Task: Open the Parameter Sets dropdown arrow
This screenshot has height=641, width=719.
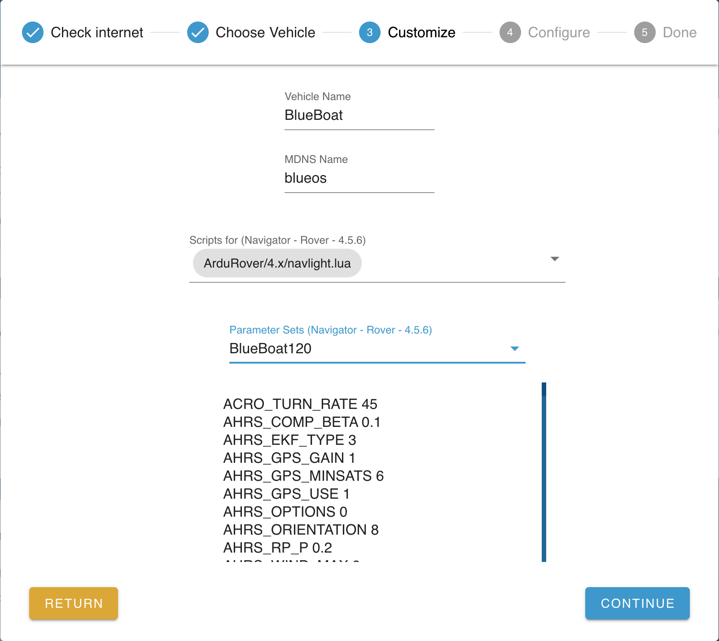Action: pyautogui.click(x=515, y=349)
